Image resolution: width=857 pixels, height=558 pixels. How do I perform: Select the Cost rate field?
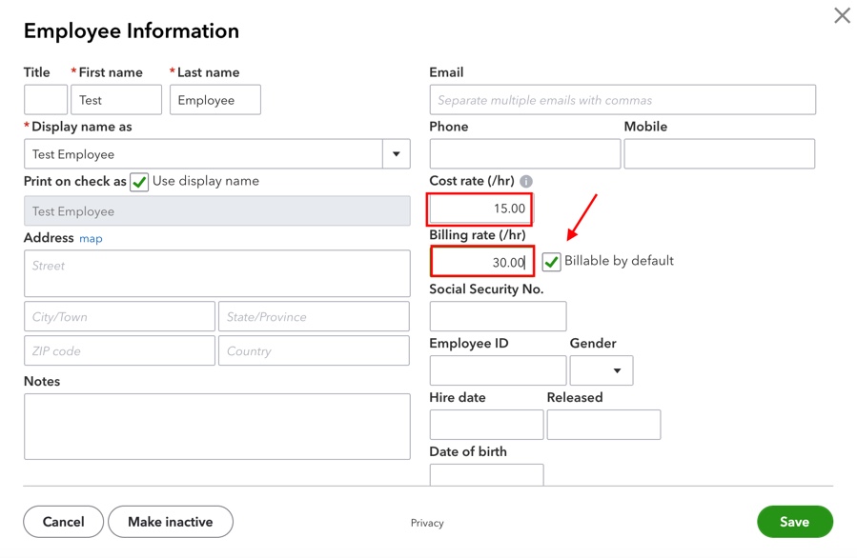point(480,208)
